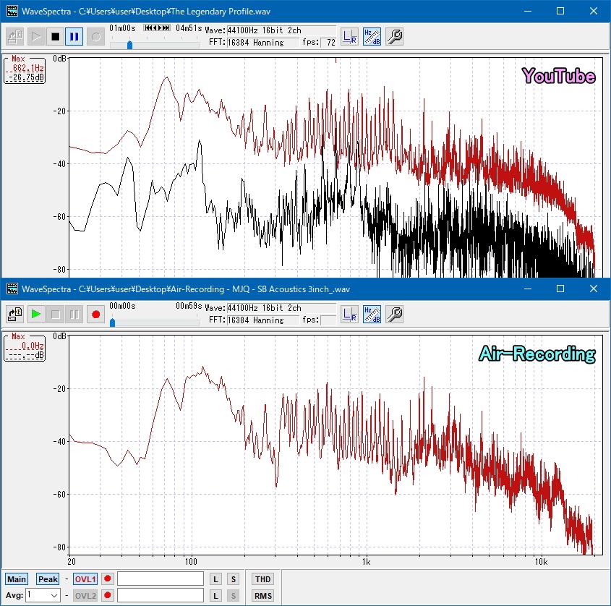Click the L button in the OVL1 row
Image resolution: width=611 pixels, height=606 pixels.
click(215, 579)
